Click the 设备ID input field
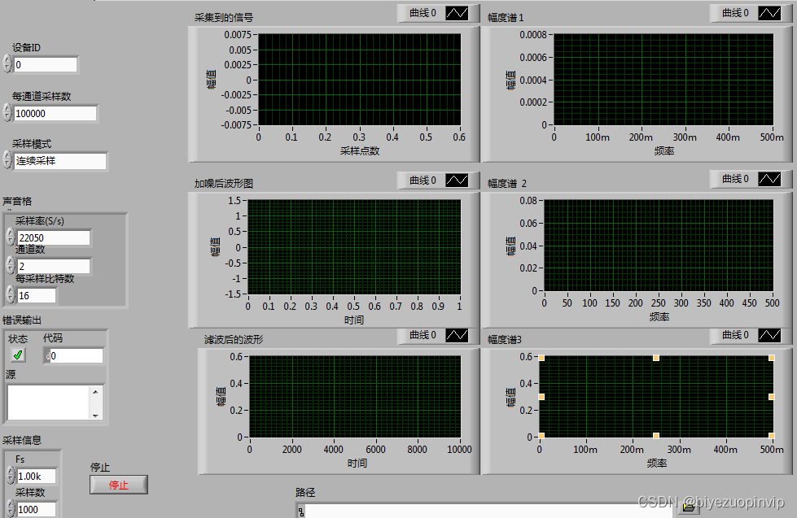Viewport: 797px width, 518px height. click(x=46, y=64)
